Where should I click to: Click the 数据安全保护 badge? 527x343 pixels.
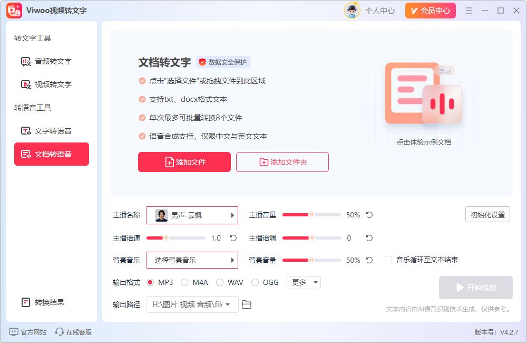223,62
